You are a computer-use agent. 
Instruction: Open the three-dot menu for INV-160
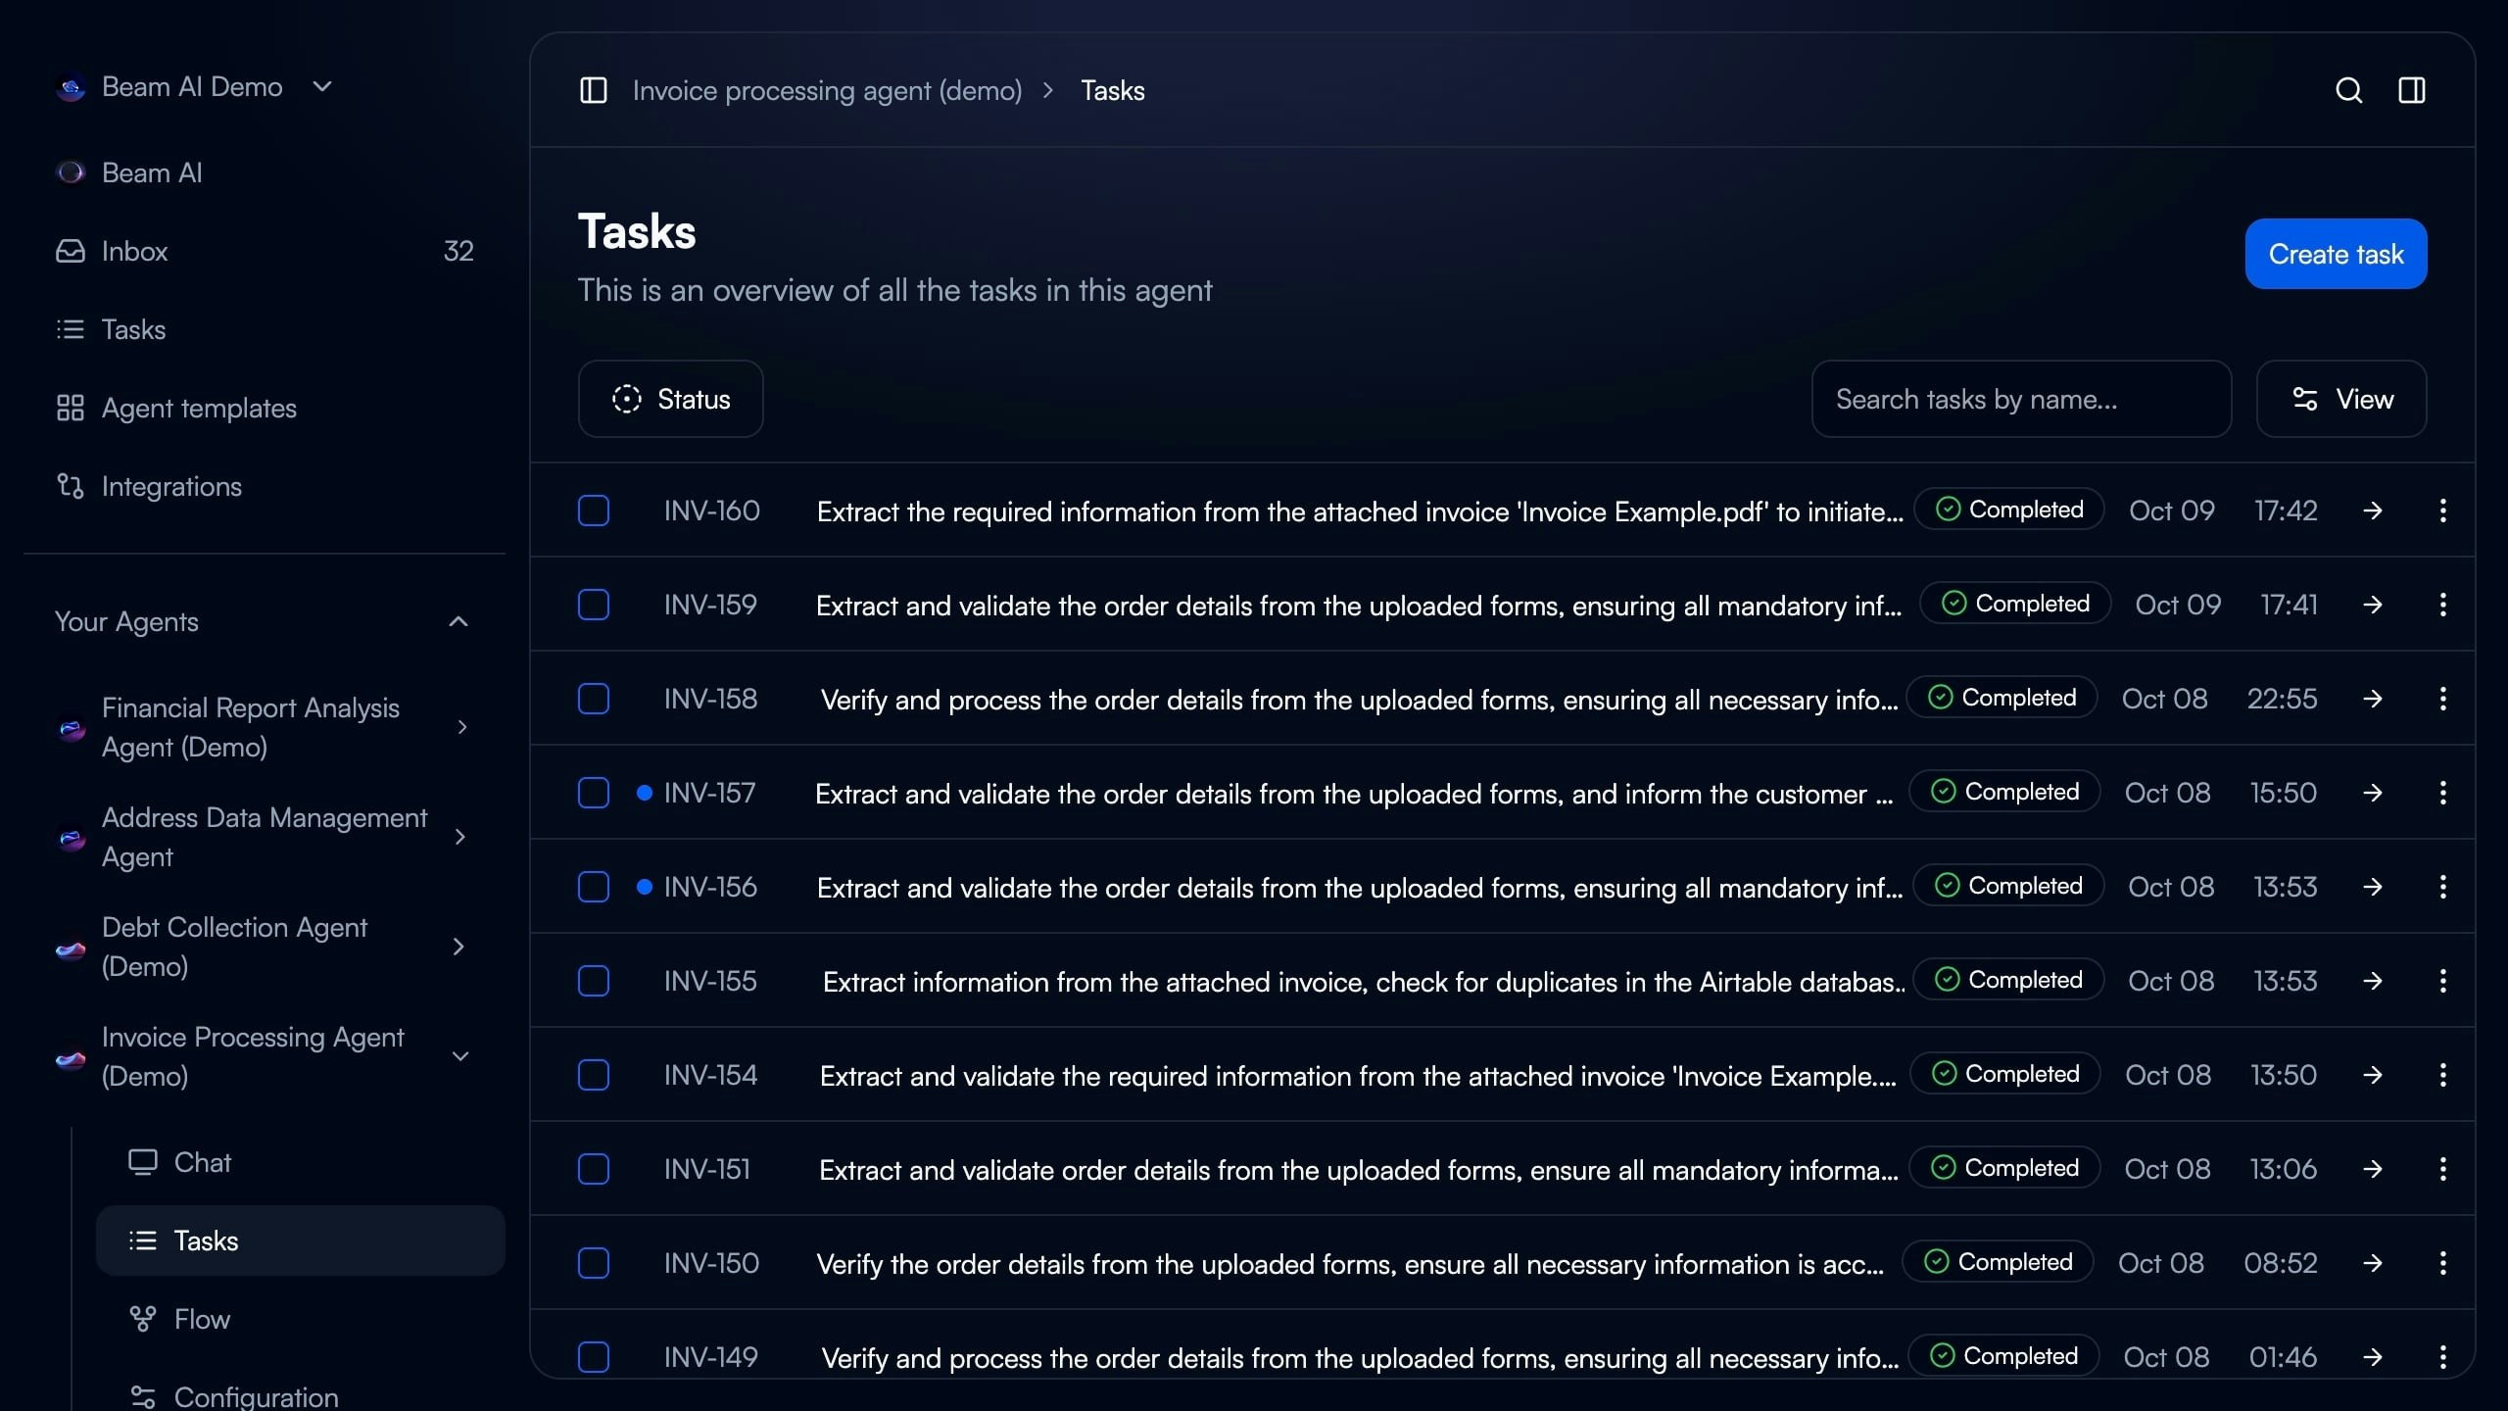click(2442, 511)
